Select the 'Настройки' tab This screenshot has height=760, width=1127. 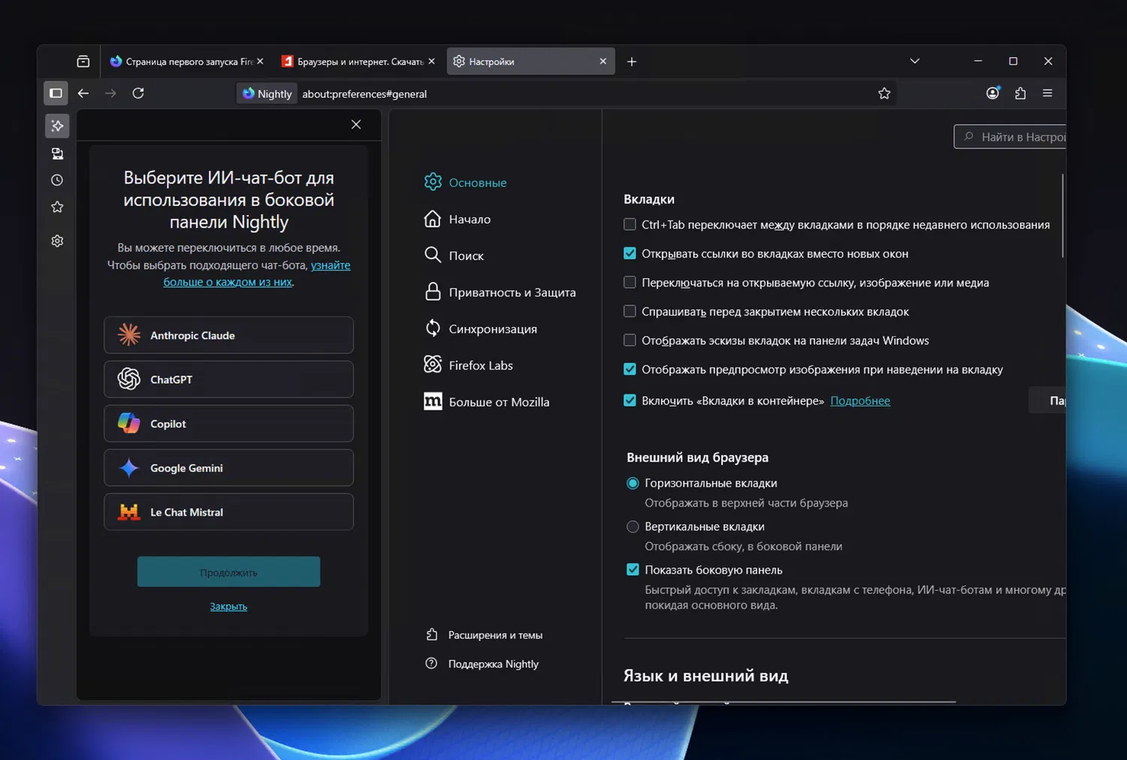tap(531, 62)
